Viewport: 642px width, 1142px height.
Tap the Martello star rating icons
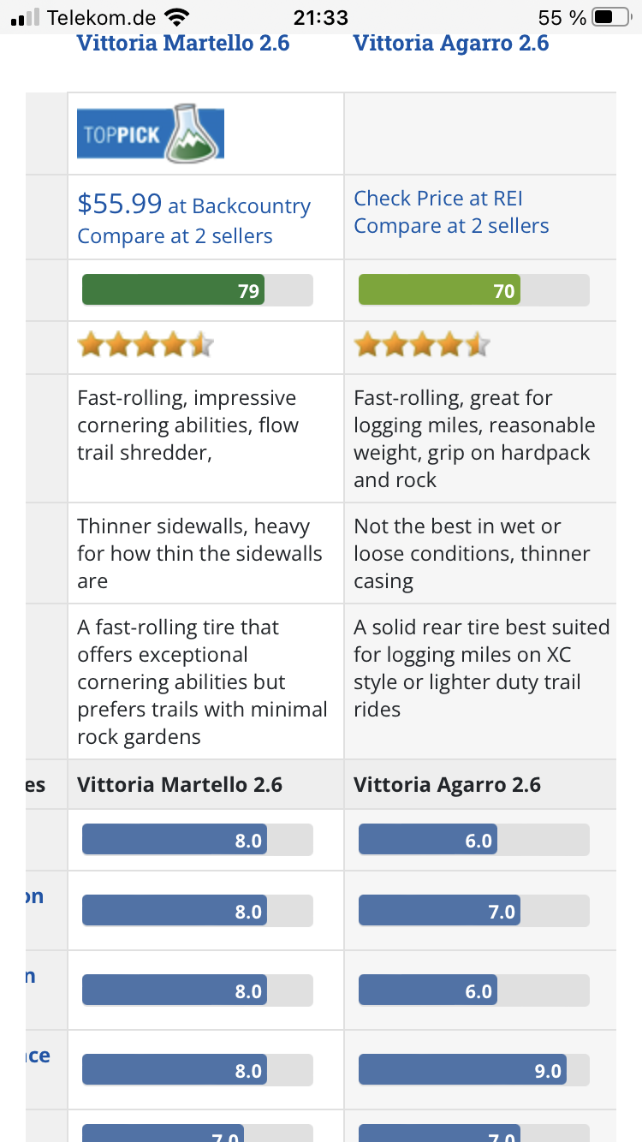146,346
